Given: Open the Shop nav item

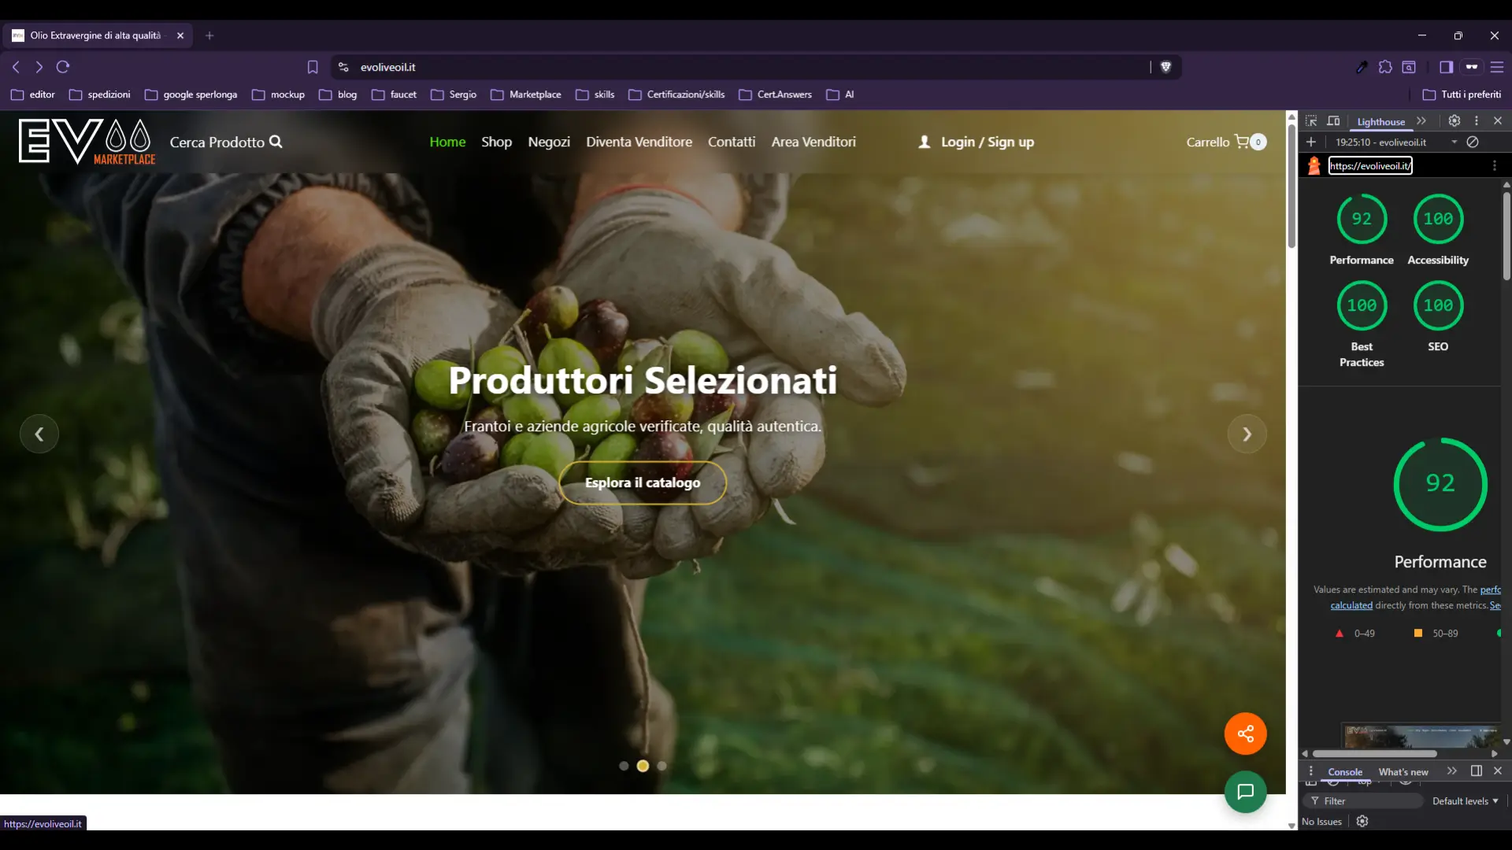Looking at the screenshot, I should click(x=496, y=142).
